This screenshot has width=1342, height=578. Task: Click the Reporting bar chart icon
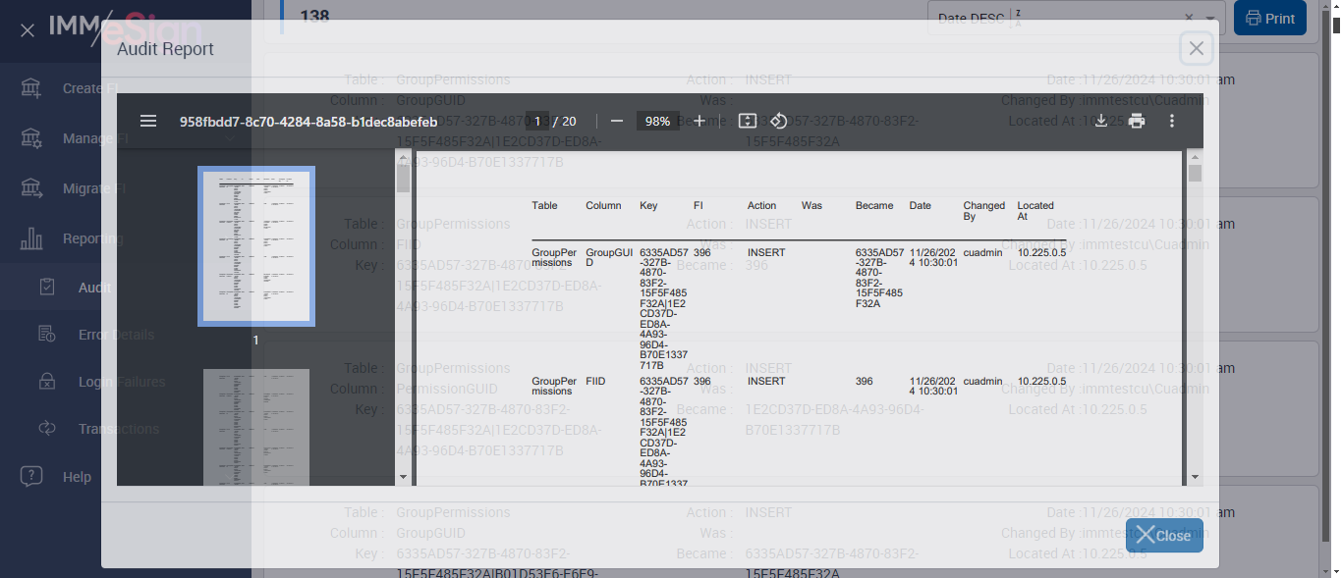(x=31, y=238)
